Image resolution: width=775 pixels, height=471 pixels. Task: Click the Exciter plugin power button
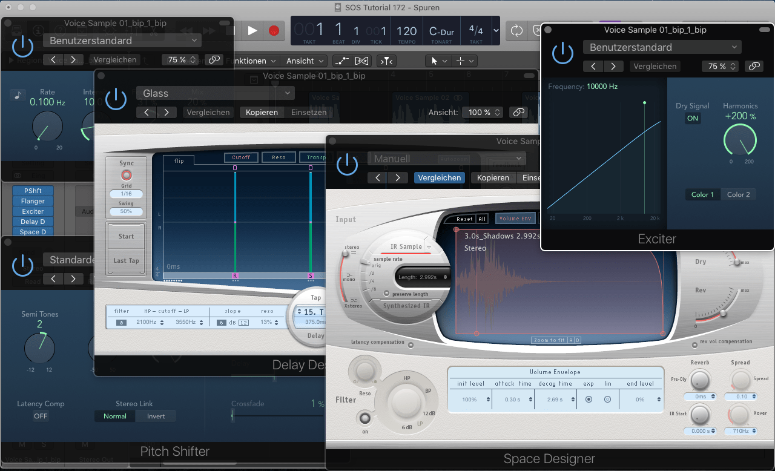tap(562, 53)
